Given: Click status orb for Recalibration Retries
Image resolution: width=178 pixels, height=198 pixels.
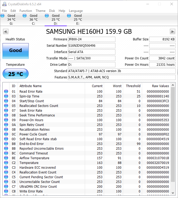Looking at the screenshot, I should coord(6,129).
